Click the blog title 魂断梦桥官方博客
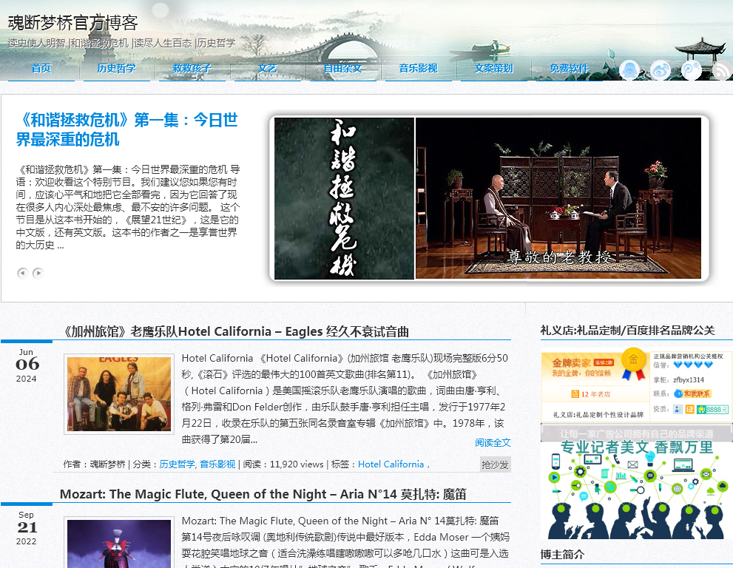 (73, 22)
